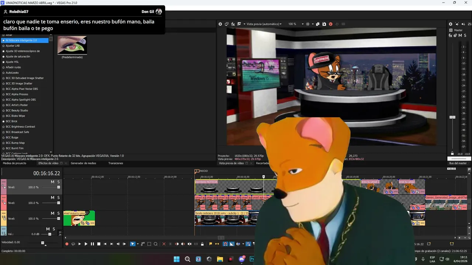Viewport: 472px width, 265px height.
Task: Click the red Delete icon in timeline toolbar
Action: pos(164,244)
